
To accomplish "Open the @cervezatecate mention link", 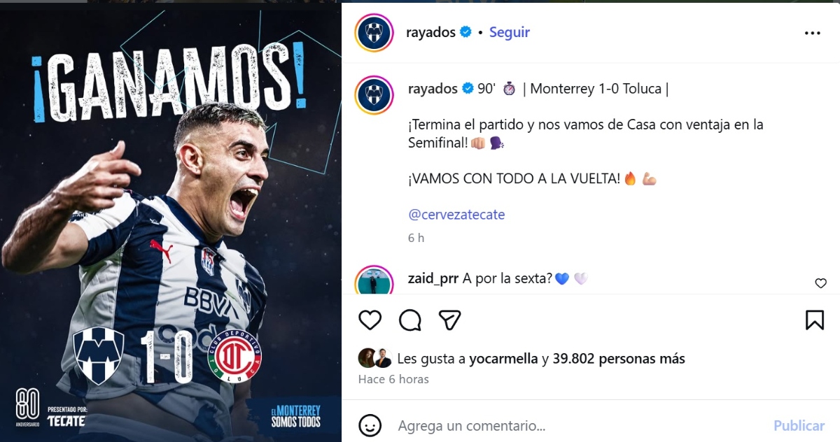I will coord(456,215).
